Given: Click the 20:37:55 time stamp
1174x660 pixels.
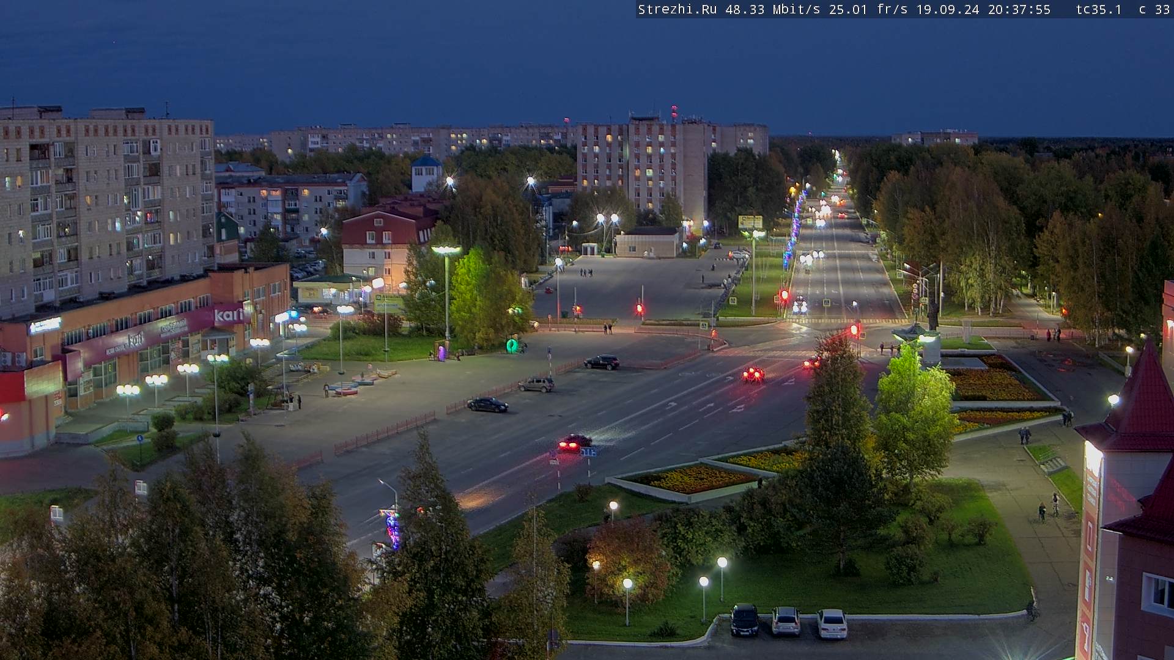Looking at the screenshot, I should [x=1019, y=9].
